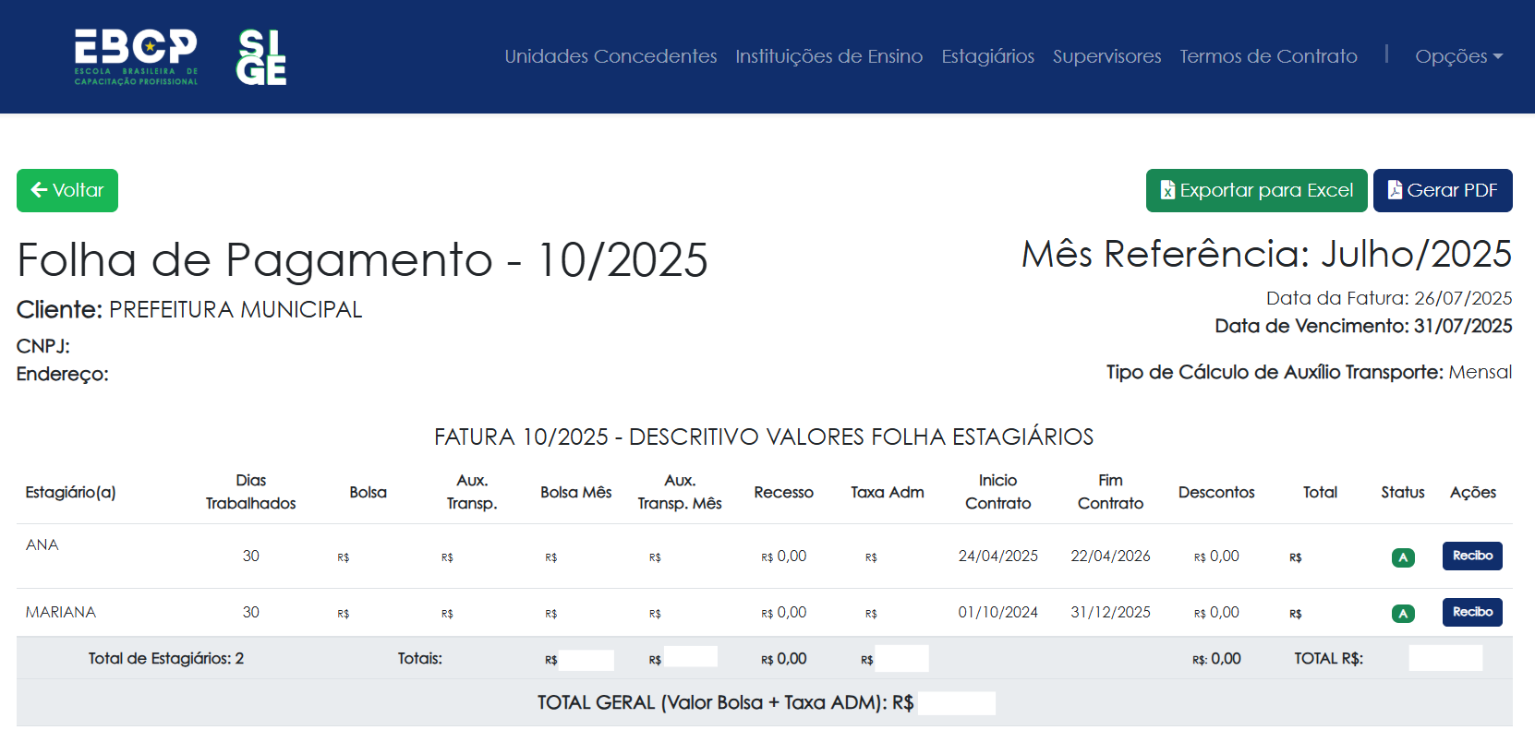Click MARIANA's contract end 31/12/2025
1535x754 pixels.
(1110, 612)
